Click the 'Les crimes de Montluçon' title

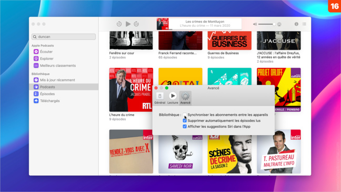pyautogui.click(x=205, y=22)
